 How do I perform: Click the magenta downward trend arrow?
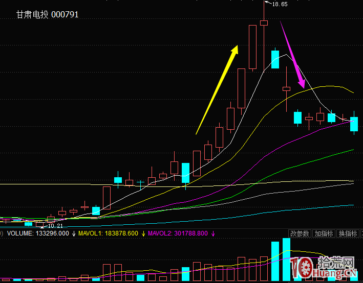pos(293,55)
